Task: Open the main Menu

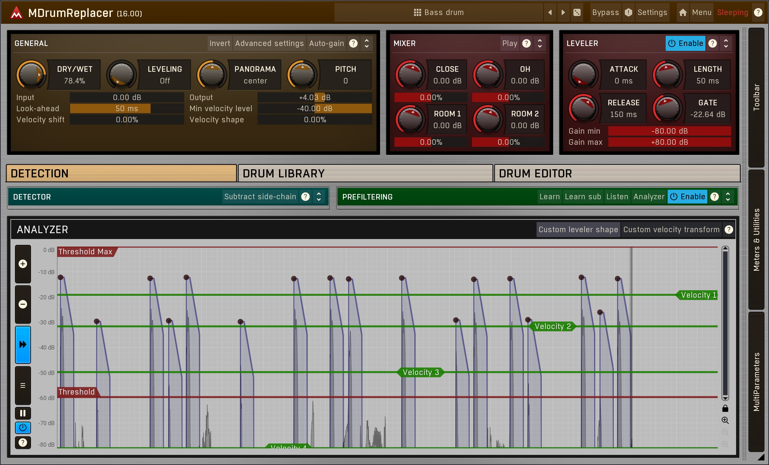Action: [x=702, y=12]
